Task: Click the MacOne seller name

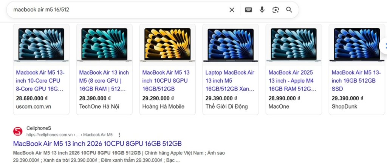Action: tap(279, 107)
